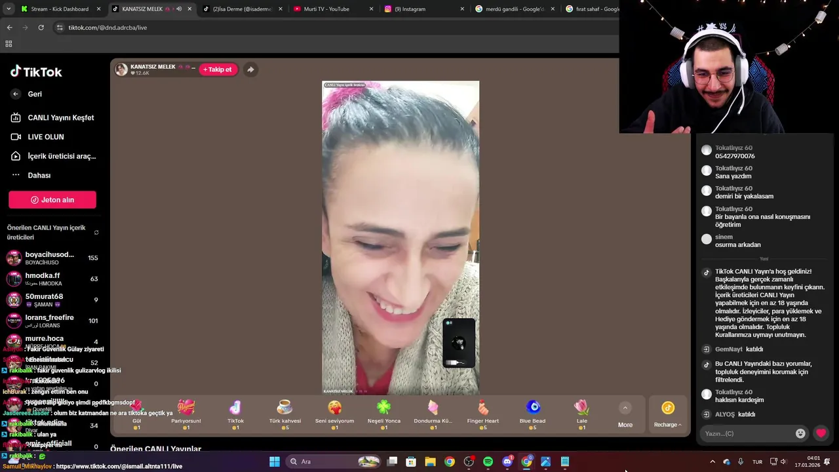This screenshot has width=839, height=472.
Task: Send the Parlıyorsun gift
Action: point(186,415)
